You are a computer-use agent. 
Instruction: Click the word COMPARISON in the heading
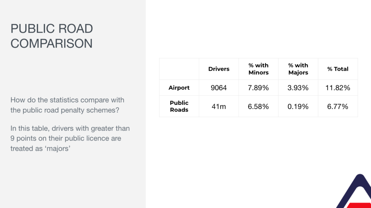click(x=51, y=43)
